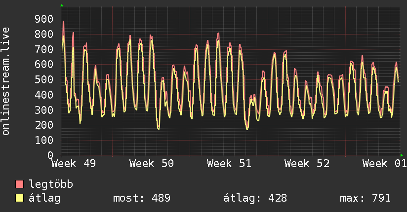
Task: Click the 0 y-axis label
Action: 50,155
